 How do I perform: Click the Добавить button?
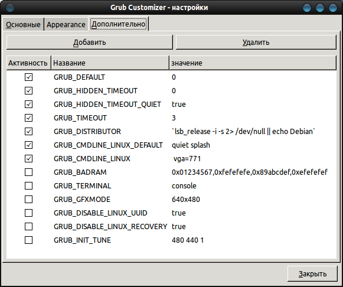[x=90, y=42]
